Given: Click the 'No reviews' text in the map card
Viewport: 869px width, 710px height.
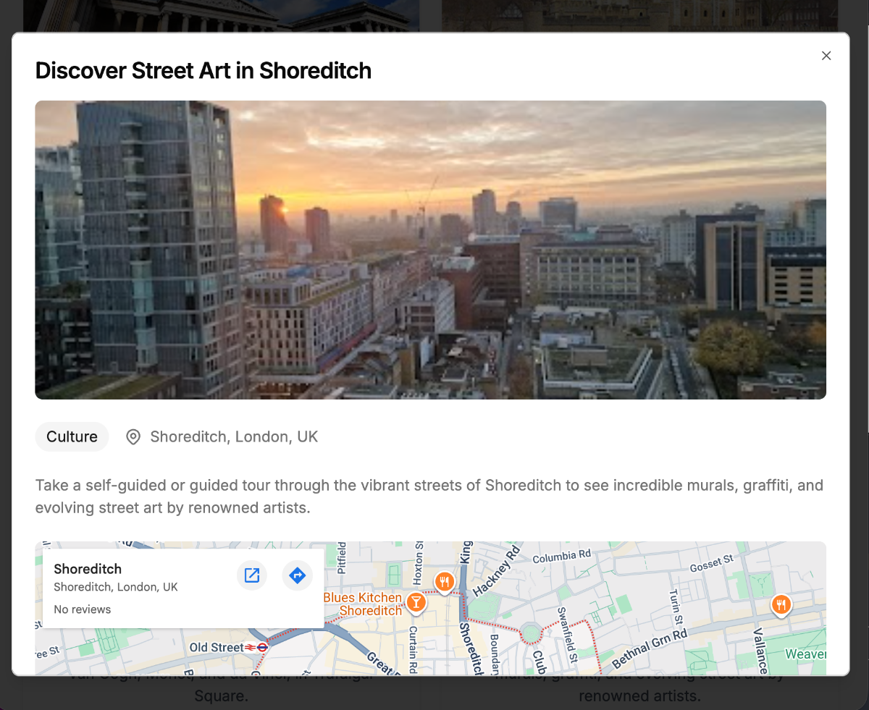Looking at the screenshot, I should point(83,609).
